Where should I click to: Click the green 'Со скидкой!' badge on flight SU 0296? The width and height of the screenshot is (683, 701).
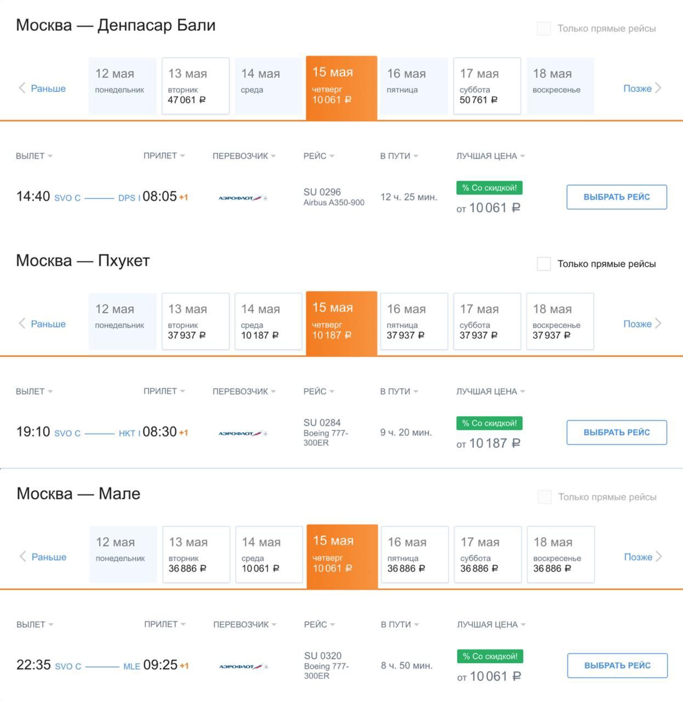point(490,188)
